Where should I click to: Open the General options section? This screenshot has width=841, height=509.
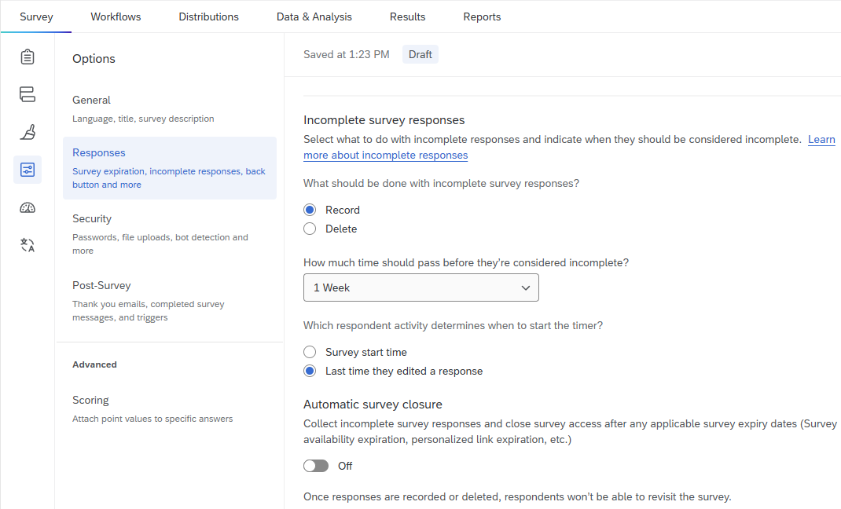coord(170,108)
